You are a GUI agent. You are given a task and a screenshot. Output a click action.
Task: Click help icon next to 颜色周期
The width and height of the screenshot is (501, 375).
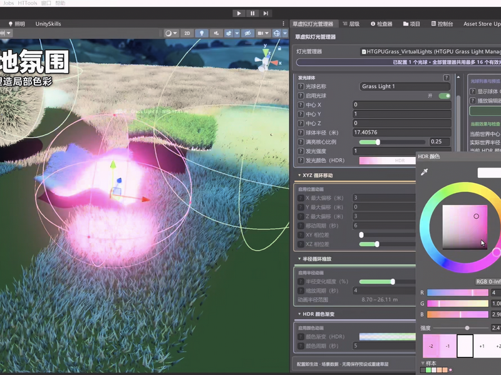pyautogui.click(x=301, y=346)
